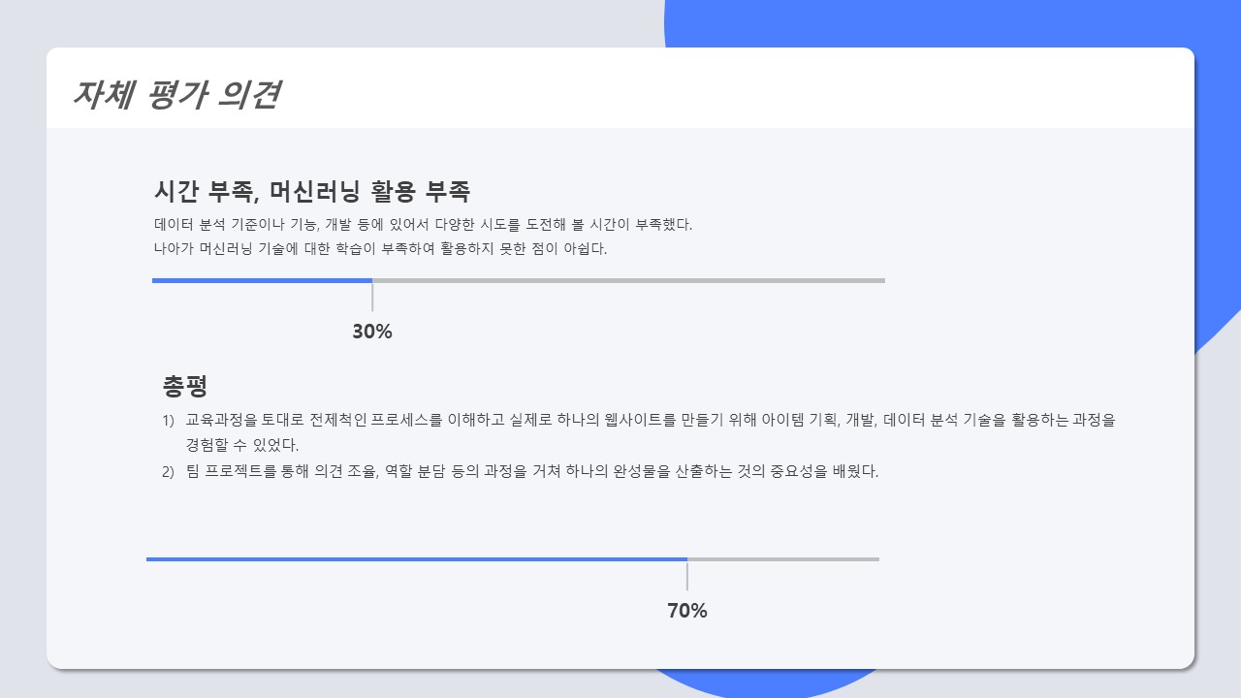This screenshot has width=1241, height=698.
Task: Select the 30% percentage label
Action: [x=372, y=332]
